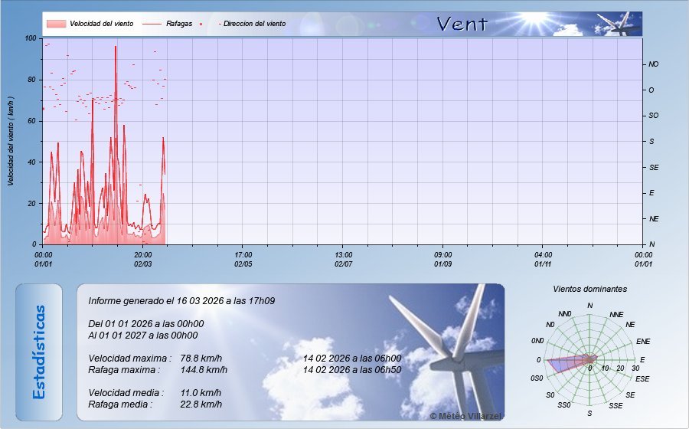Viewport: 689px width, 429px height.
Task: Click the highest gust peak in the chart
Action: click(x=116, y=47)
